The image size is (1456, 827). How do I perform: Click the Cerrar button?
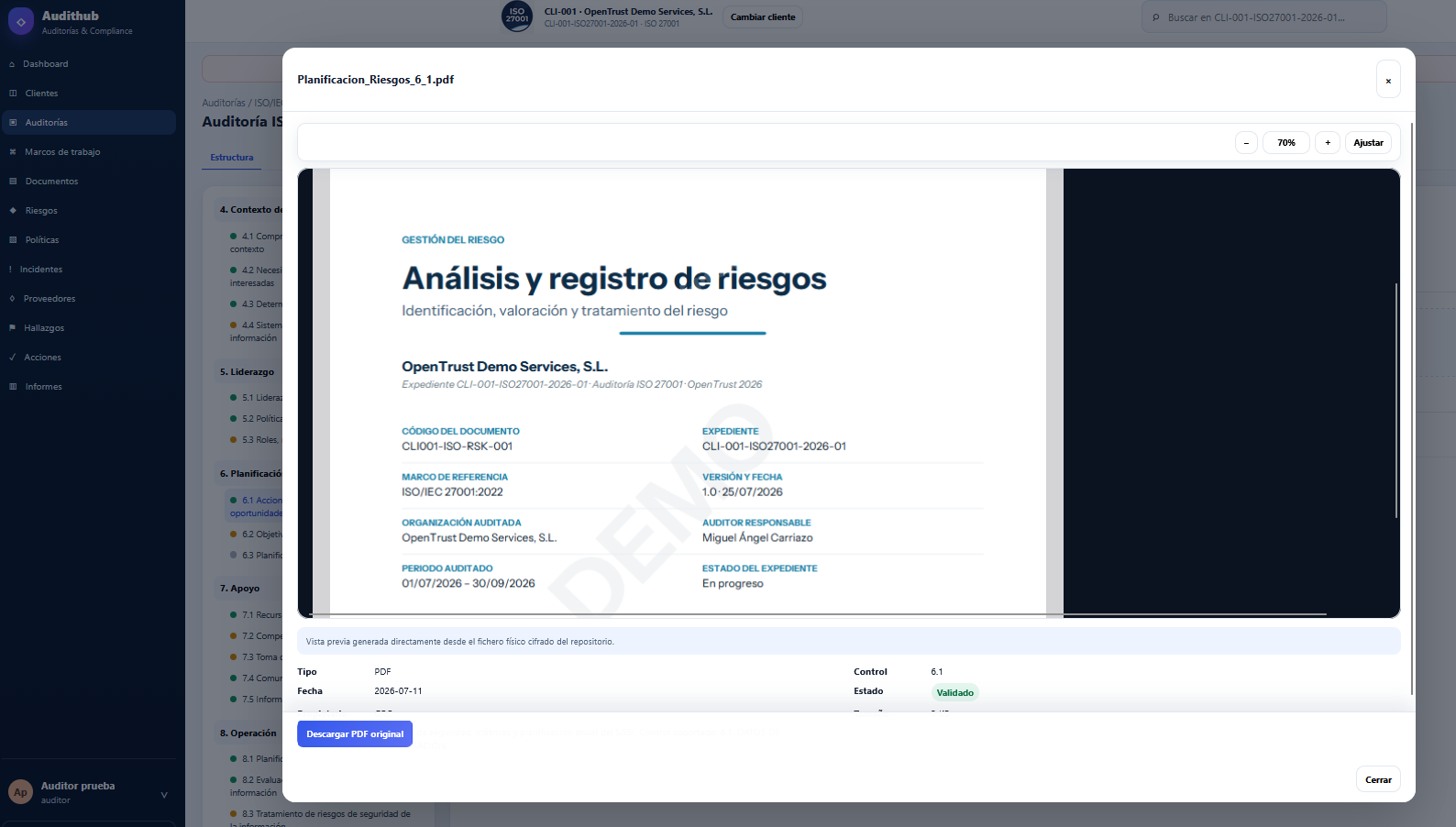click(x=1378, y=780)
